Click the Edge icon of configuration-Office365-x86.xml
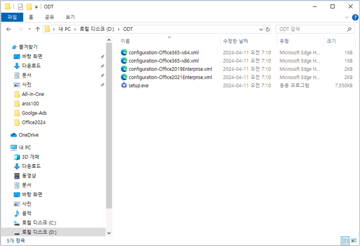360x246 pixels. pyautogui.click(x=124, y=61)
